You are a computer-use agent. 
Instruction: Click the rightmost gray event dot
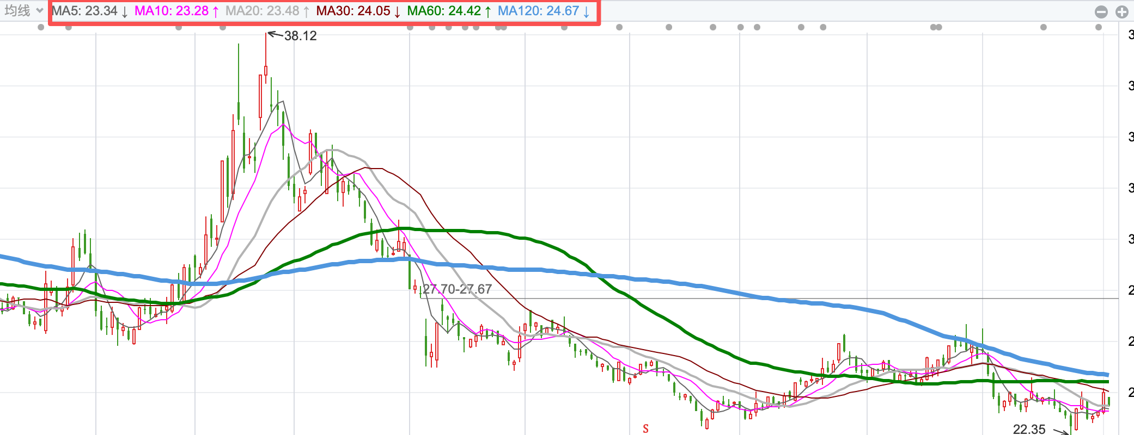tap(1098, 27)
